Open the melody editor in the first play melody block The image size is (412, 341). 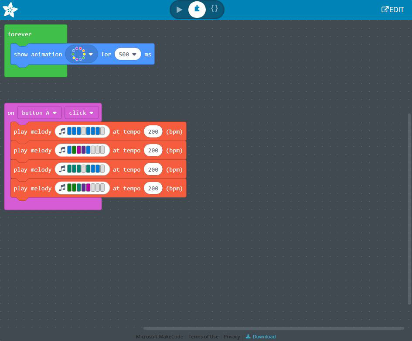pyautogui.click(x=82, y=131)
